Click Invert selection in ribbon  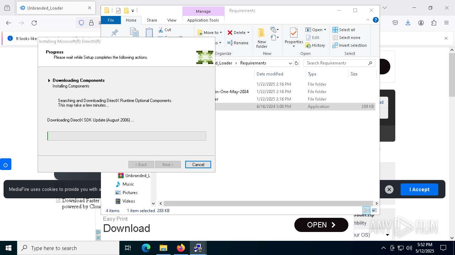click(x=349, y=45)
